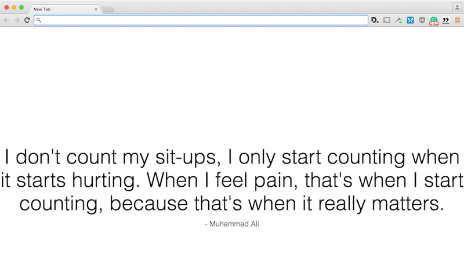Open the orange Chrome hamburger menu

(458, 20)
